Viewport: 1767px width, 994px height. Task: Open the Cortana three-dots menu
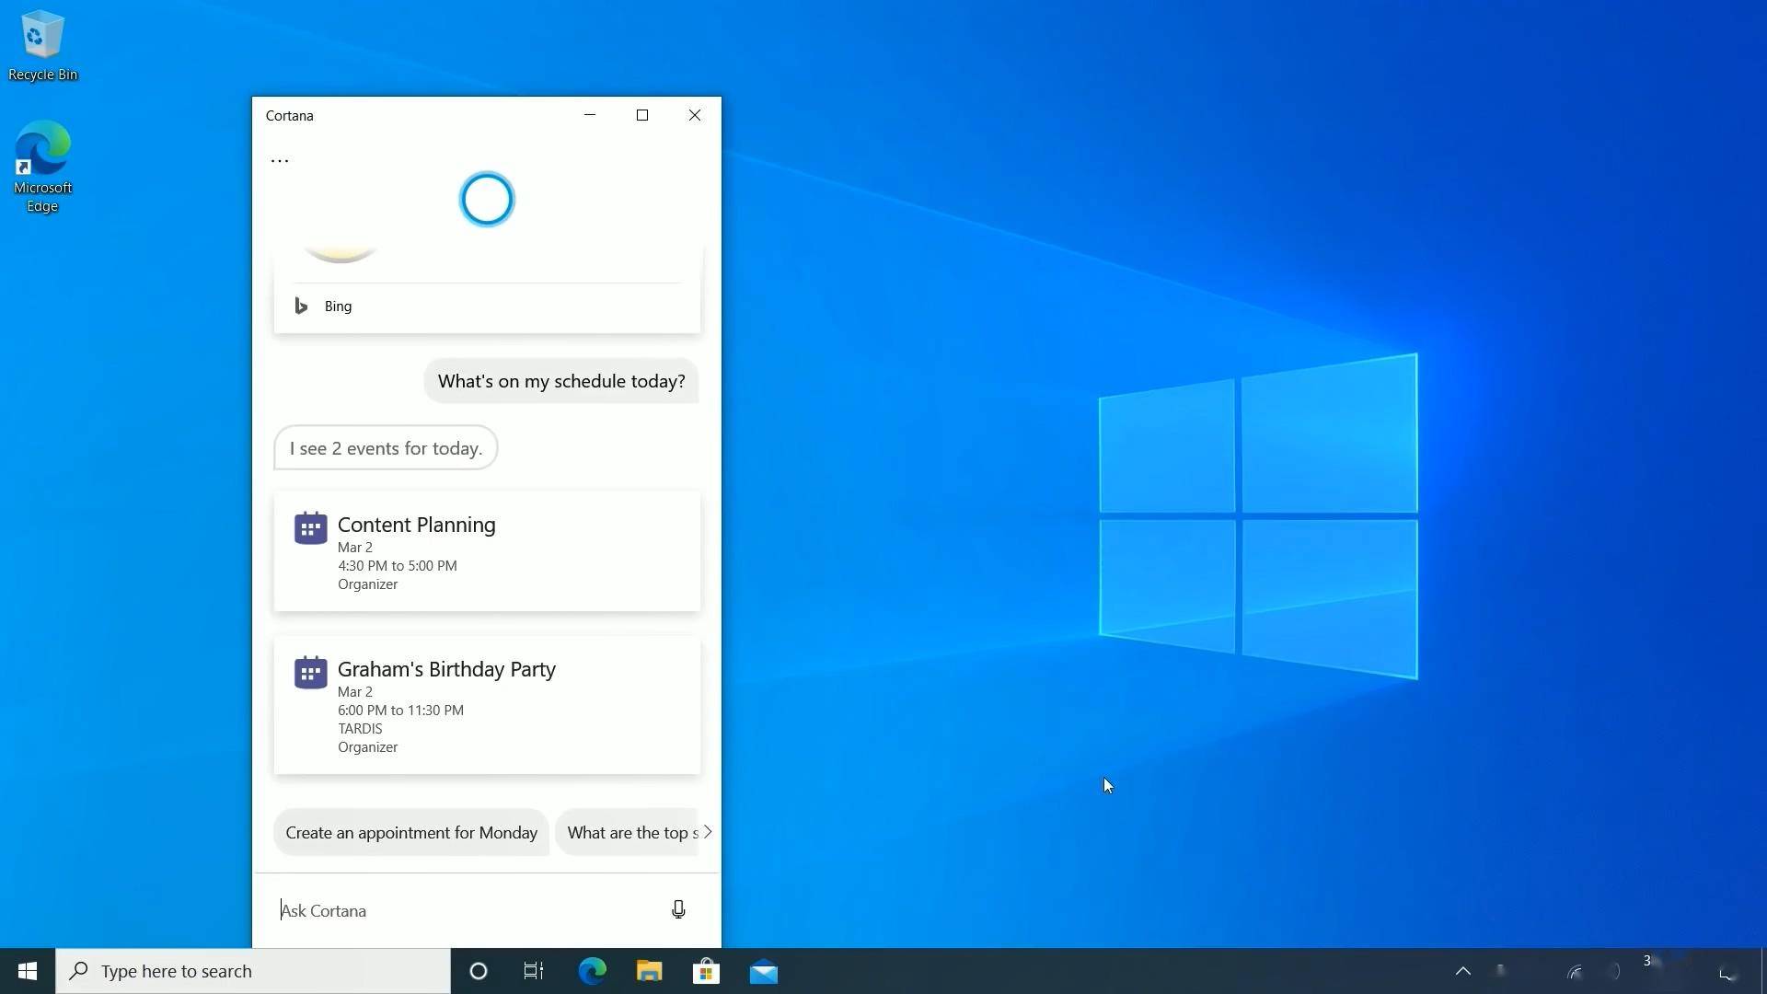[280, 160]
